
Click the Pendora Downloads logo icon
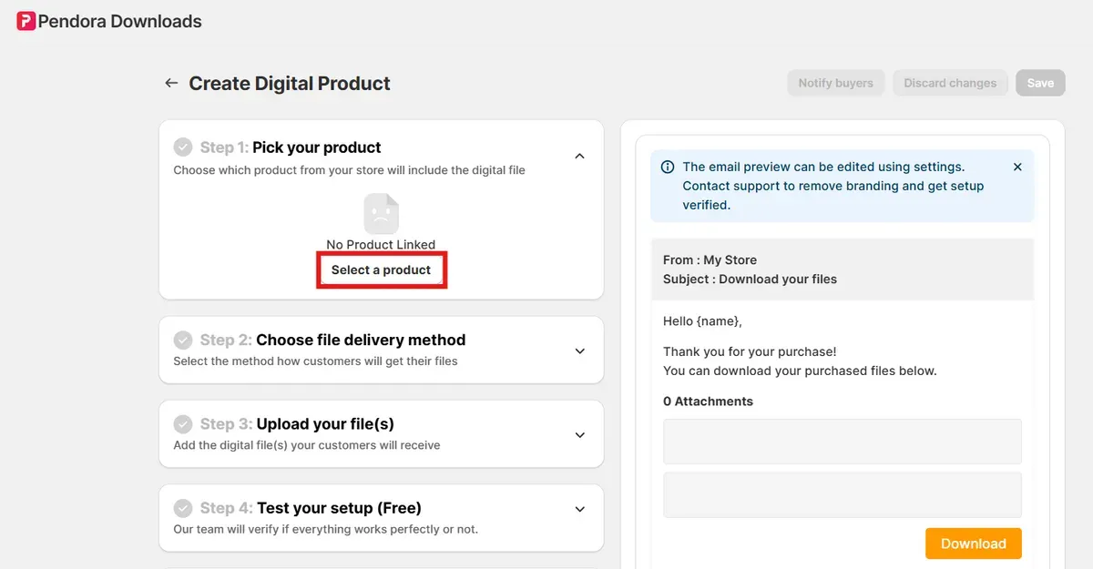(x=26, y=20)
